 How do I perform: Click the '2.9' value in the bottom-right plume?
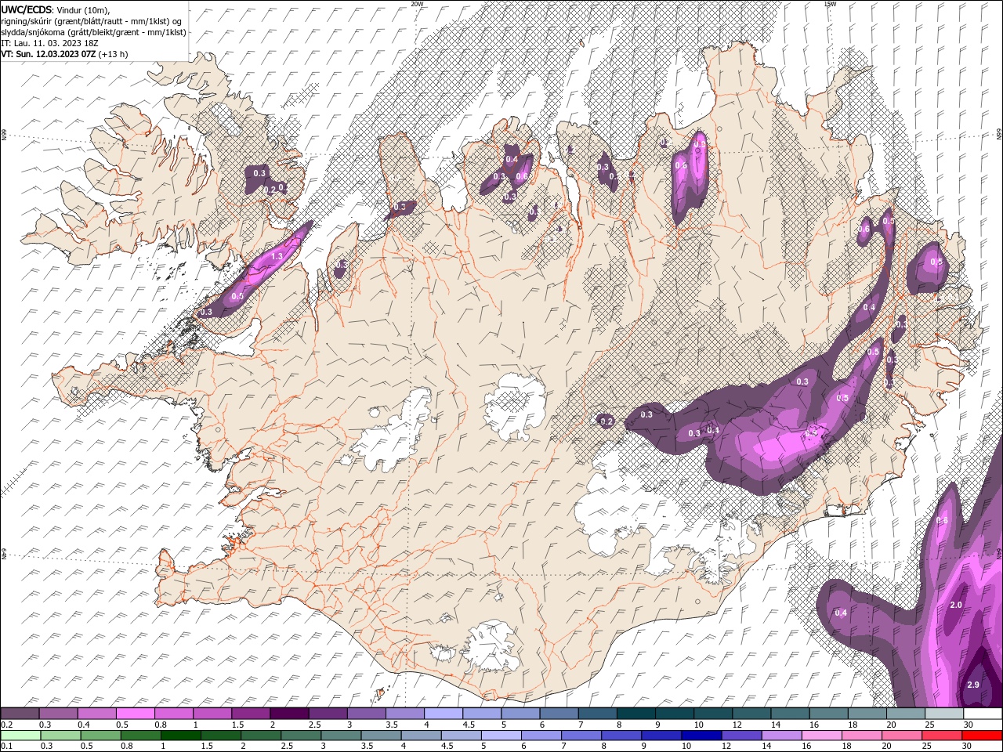pyautogui.click(x=973, y=685)
